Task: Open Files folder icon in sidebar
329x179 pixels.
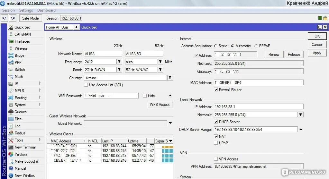Action: [11, 119]
